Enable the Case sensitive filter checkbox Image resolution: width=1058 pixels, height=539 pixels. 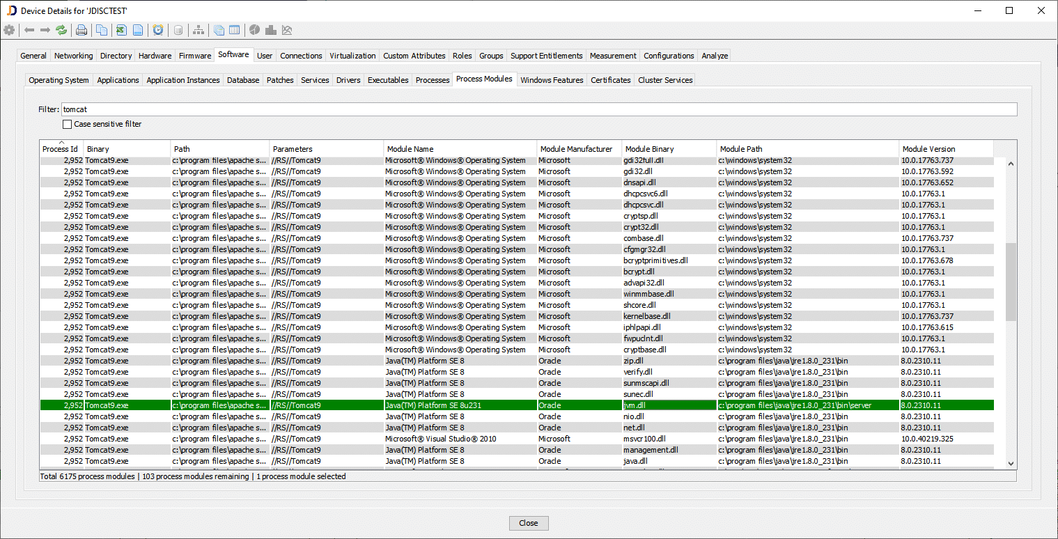coord(68,124)
